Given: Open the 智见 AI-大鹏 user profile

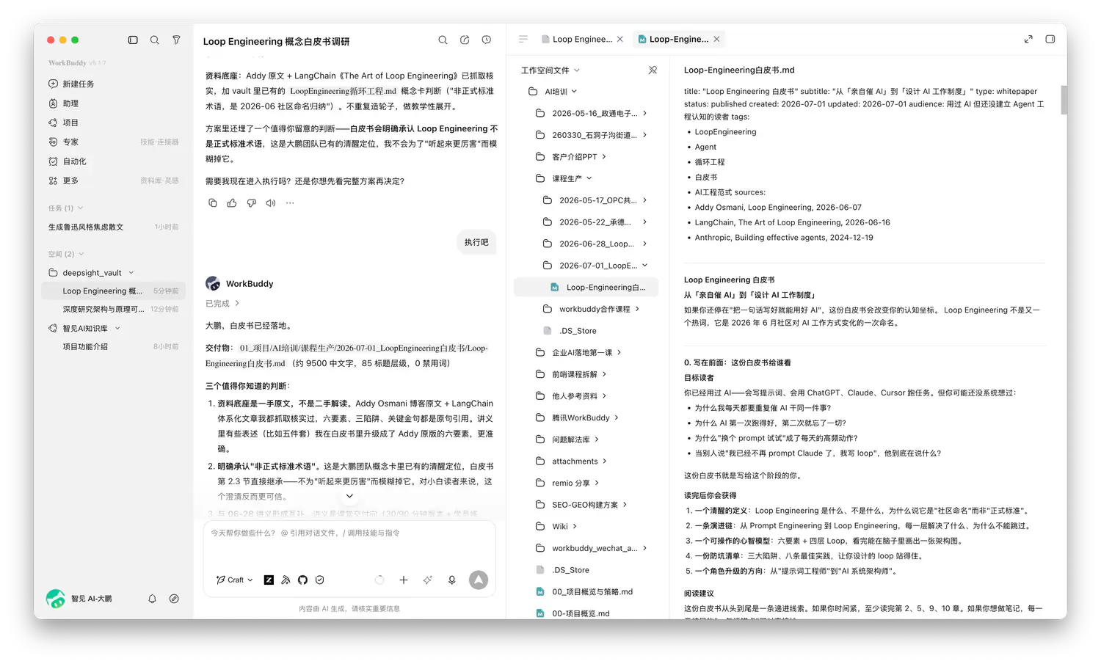Looking at the screenshot, I should pyautogui.click(x=79, y=599).
